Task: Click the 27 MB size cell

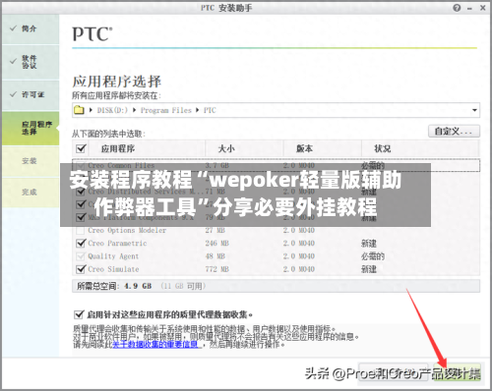Action: (215, 230)
